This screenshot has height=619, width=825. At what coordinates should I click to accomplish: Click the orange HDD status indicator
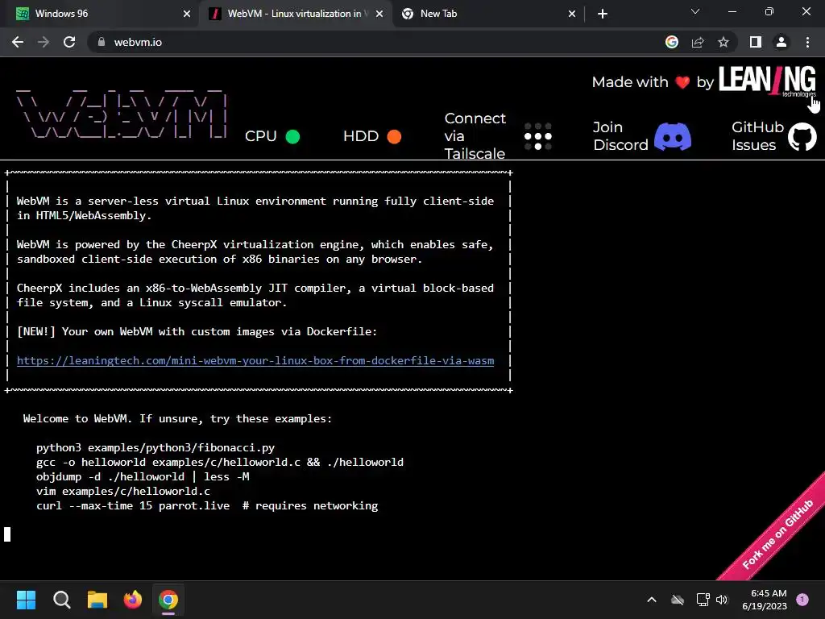click(394, 136)
